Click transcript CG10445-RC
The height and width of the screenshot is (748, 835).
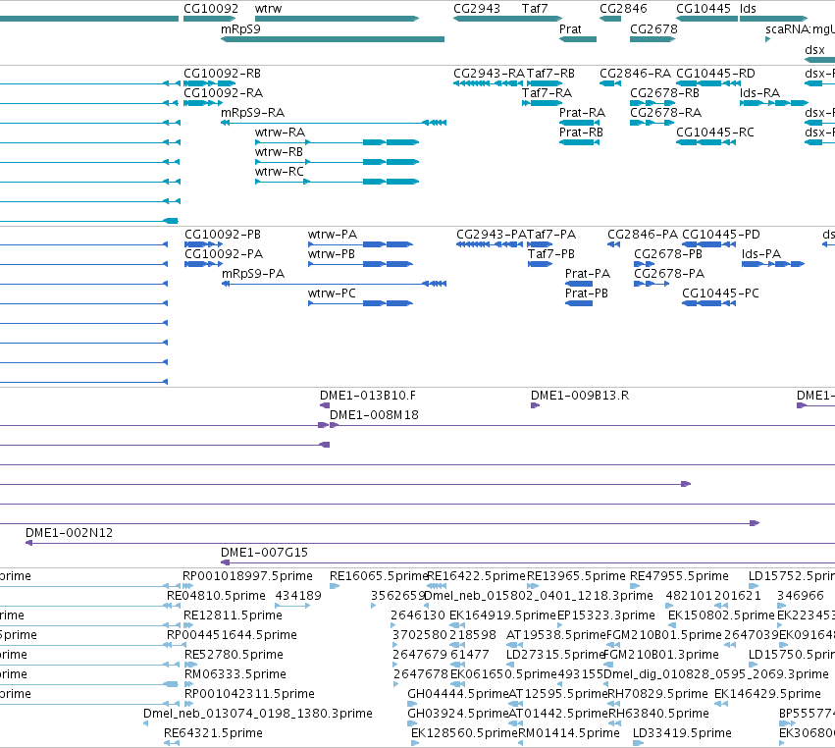point(715,133)
